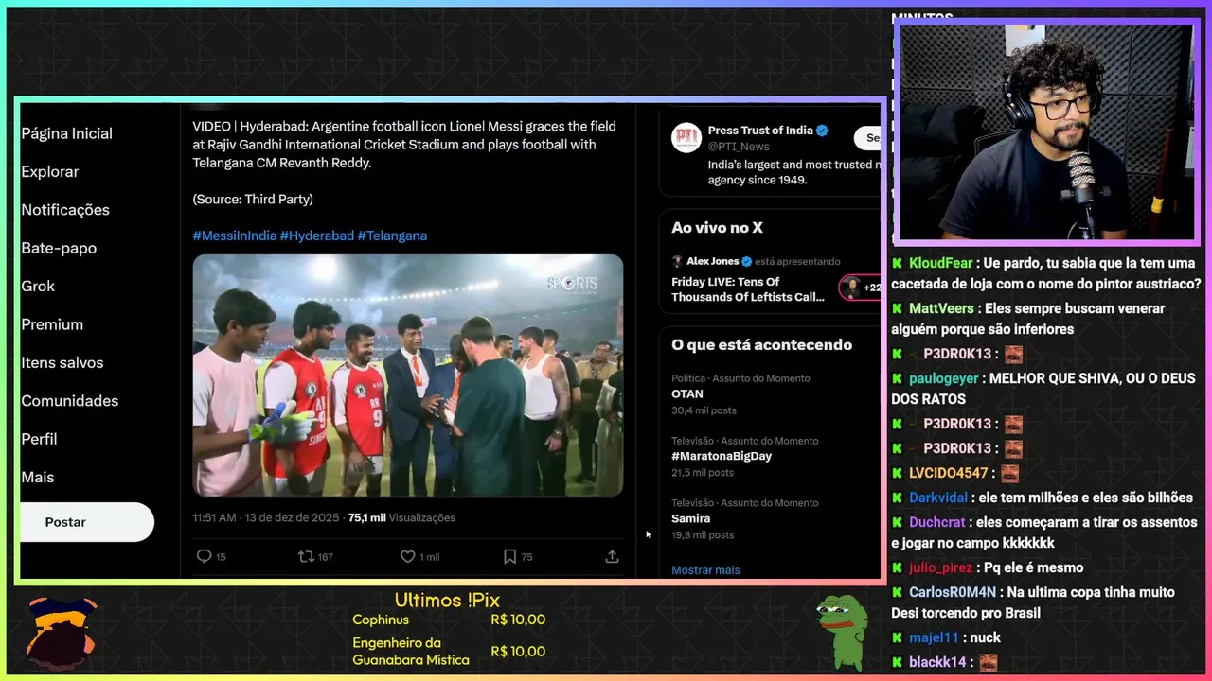Click chat username paulogeyer
The height and width of the screenshot is (681, 1212).
coord(943,379)
